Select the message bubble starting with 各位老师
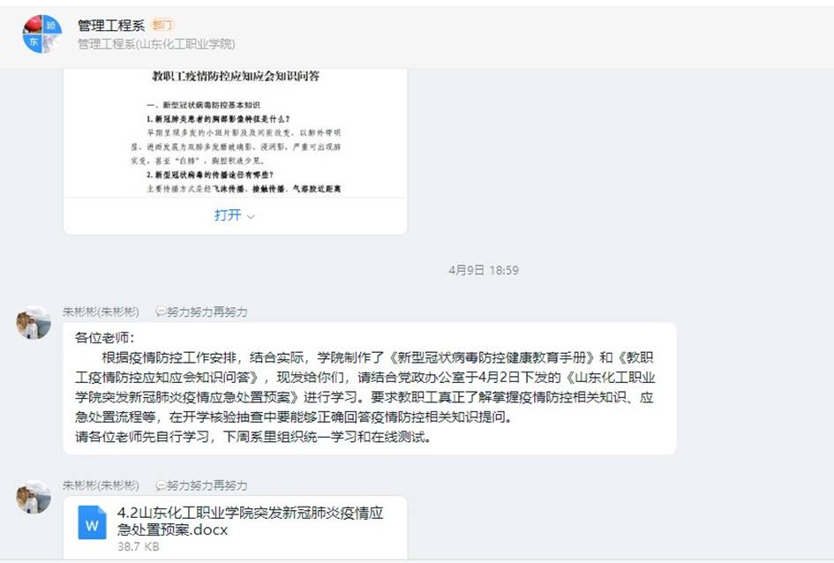This screenshot has height=563, width=834. [x=370, y=388]
